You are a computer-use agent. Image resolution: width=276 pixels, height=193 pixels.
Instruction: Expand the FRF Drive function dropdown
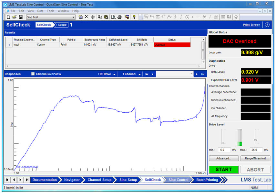coord(114,74)
